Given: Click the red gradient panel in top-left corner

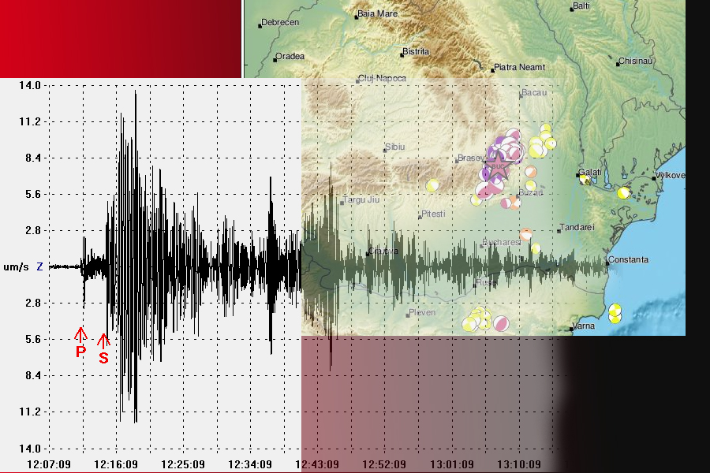Looking at the screenshot, I should pyautogui.click(x=120, y=38).
